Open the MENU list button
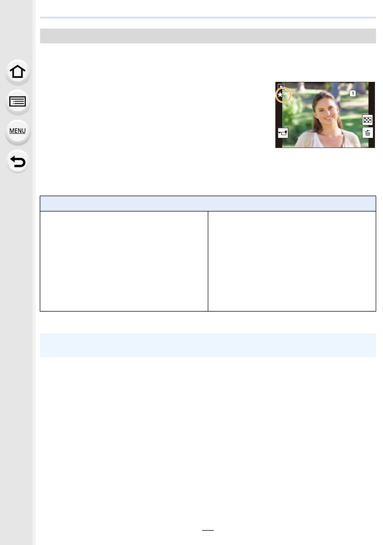This screenshot has width=383, height=545. pos(17,131)
